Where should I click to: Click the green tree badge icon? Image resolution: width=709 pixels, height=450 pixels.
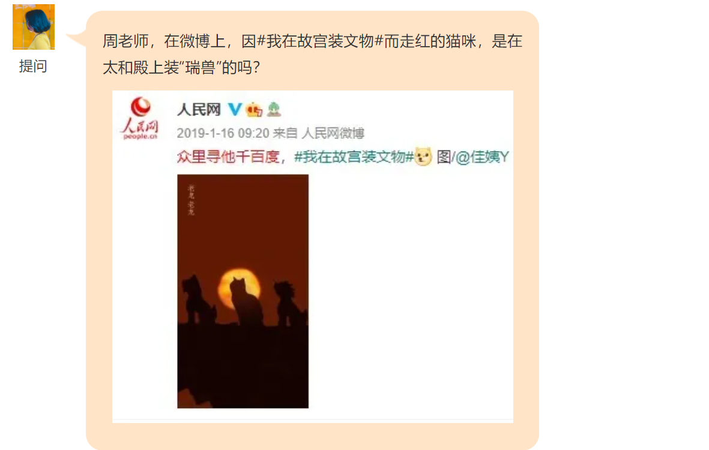click(x=274, y=109)
